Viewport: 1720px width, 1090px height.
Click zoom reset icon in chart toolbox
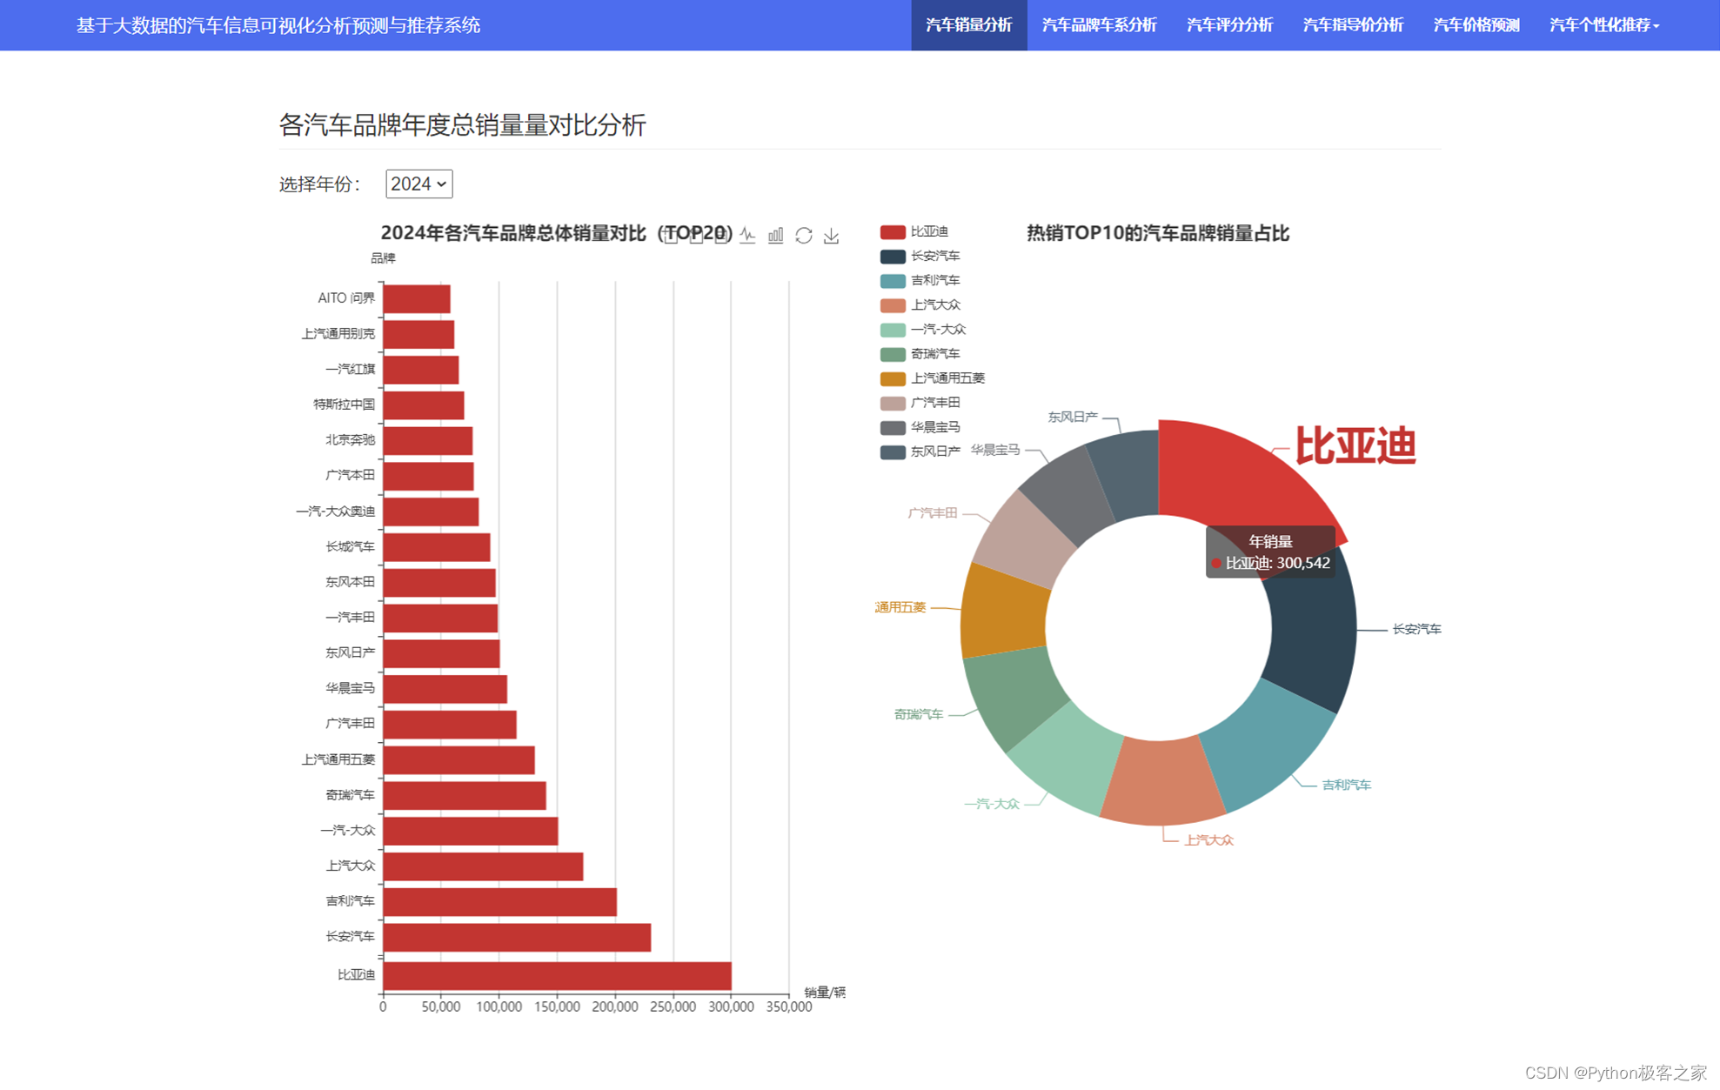696,236
